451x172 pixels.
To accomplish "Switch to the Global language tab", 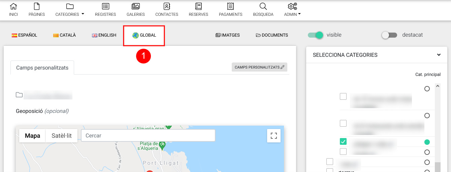I will click(144, 35).
